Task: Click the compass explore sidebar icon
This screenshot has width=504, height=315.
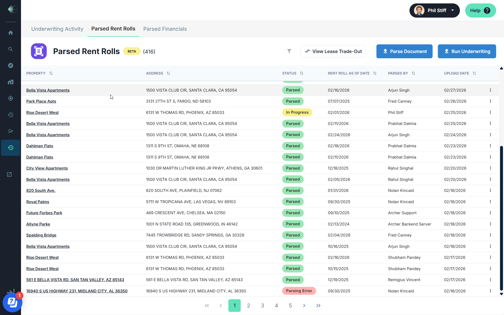Action: click(x=10, y=65)
